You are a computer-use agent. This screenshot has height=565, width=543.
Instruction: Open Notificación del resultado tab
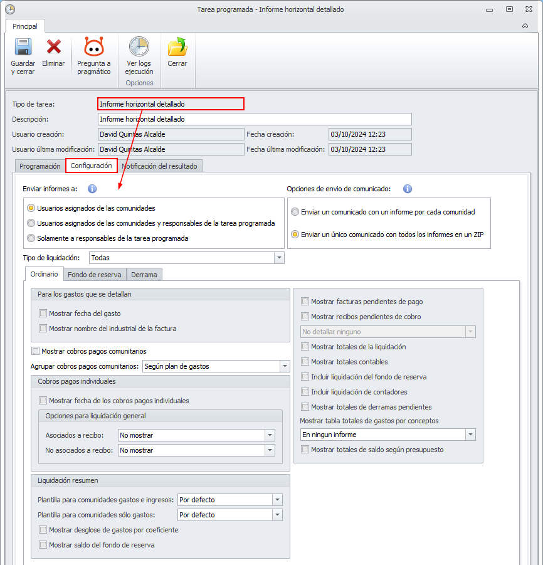tap(160, 166)
